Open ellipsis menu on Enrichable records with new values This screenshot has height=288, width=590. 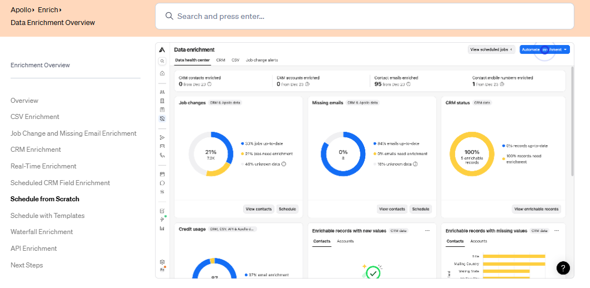(x=427, y=231)
